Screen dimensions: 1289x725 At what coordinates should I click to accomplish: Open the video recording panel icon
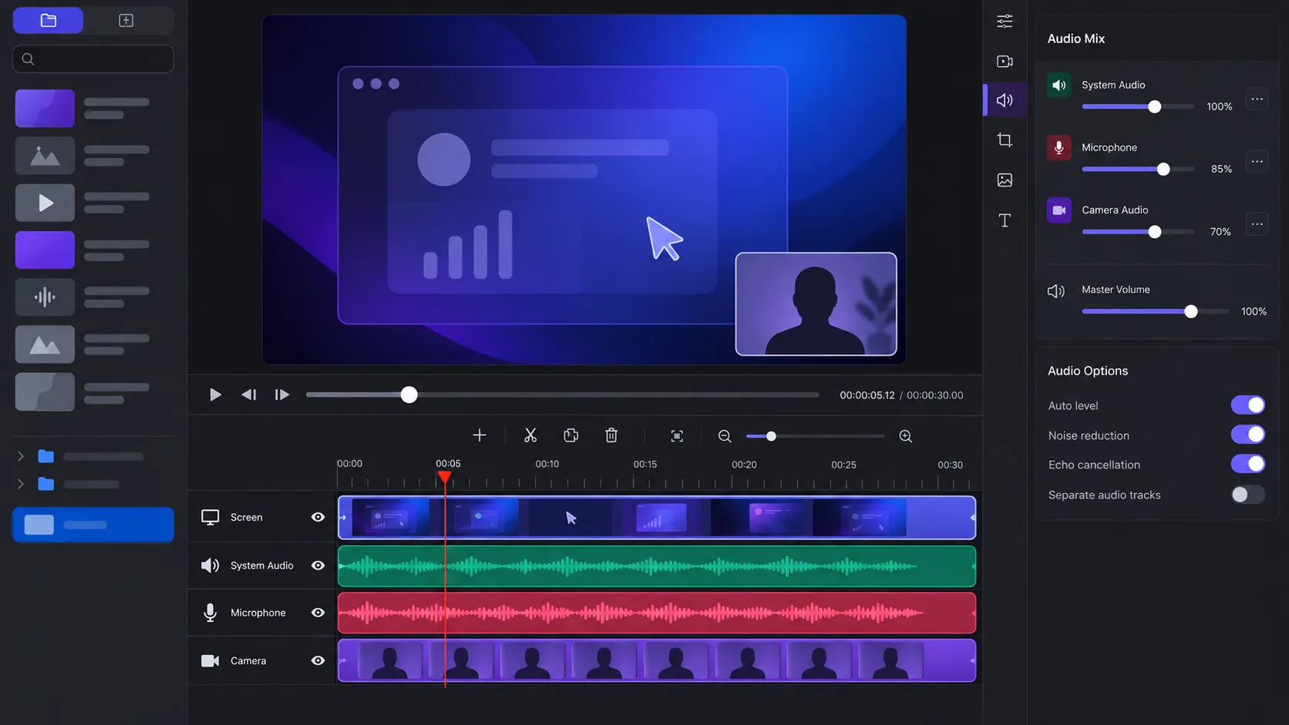[1005, 62]
